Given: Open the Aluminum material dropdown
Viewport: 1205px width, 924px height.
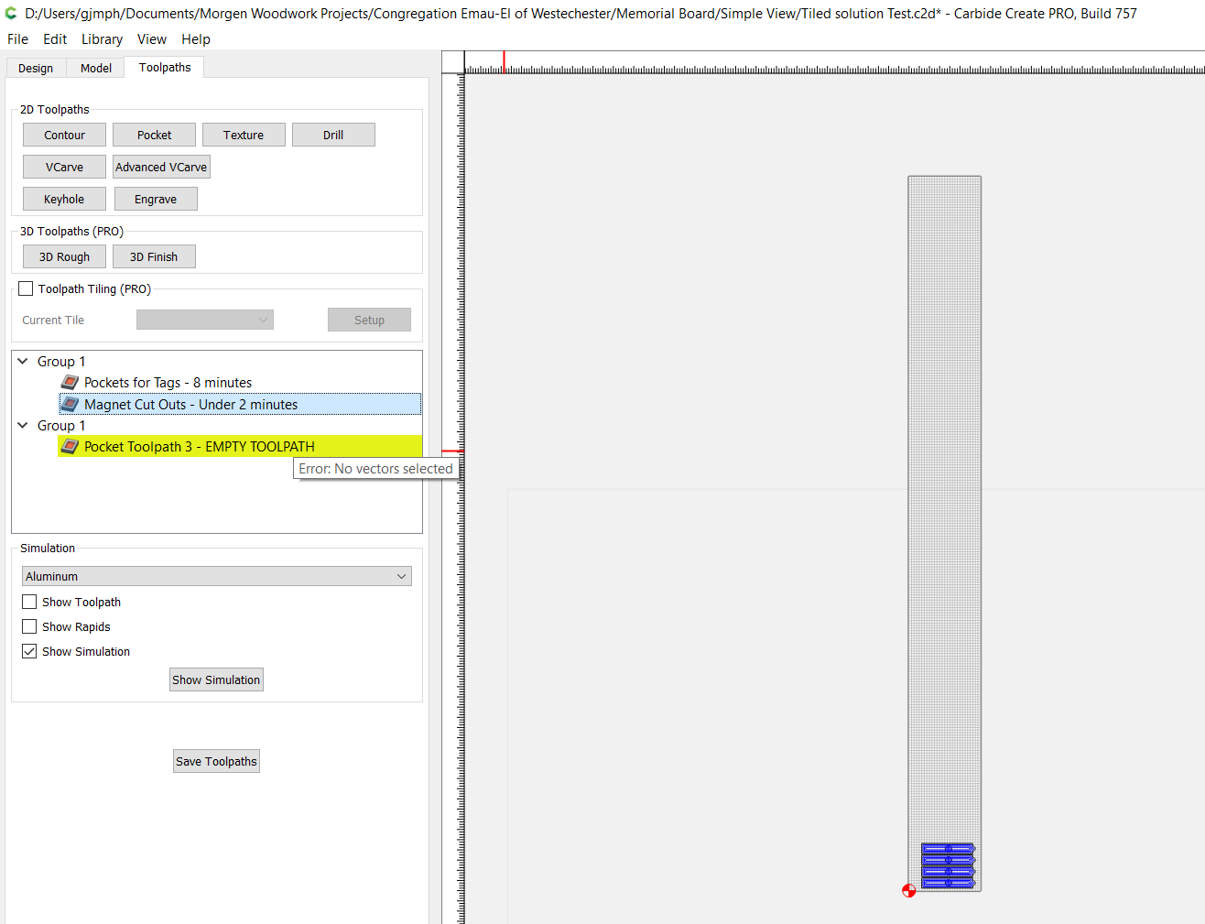Looking at the screenshot, I should (217, 576).
